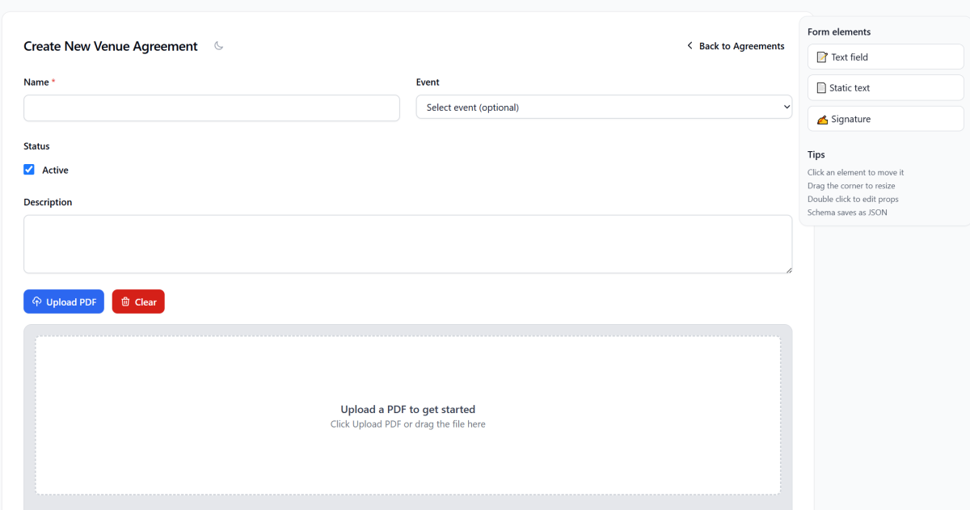Screen dimensions: 970x510
Task: Click the trash can icon
Action: coord(125,301)
